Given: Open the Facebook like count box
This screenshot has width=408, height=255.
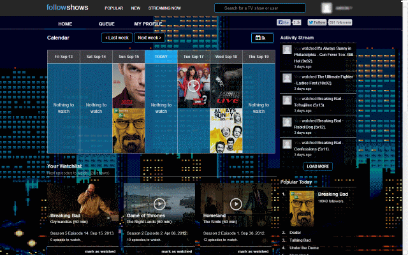Looking at the screenshot, I should pos(296,22).
